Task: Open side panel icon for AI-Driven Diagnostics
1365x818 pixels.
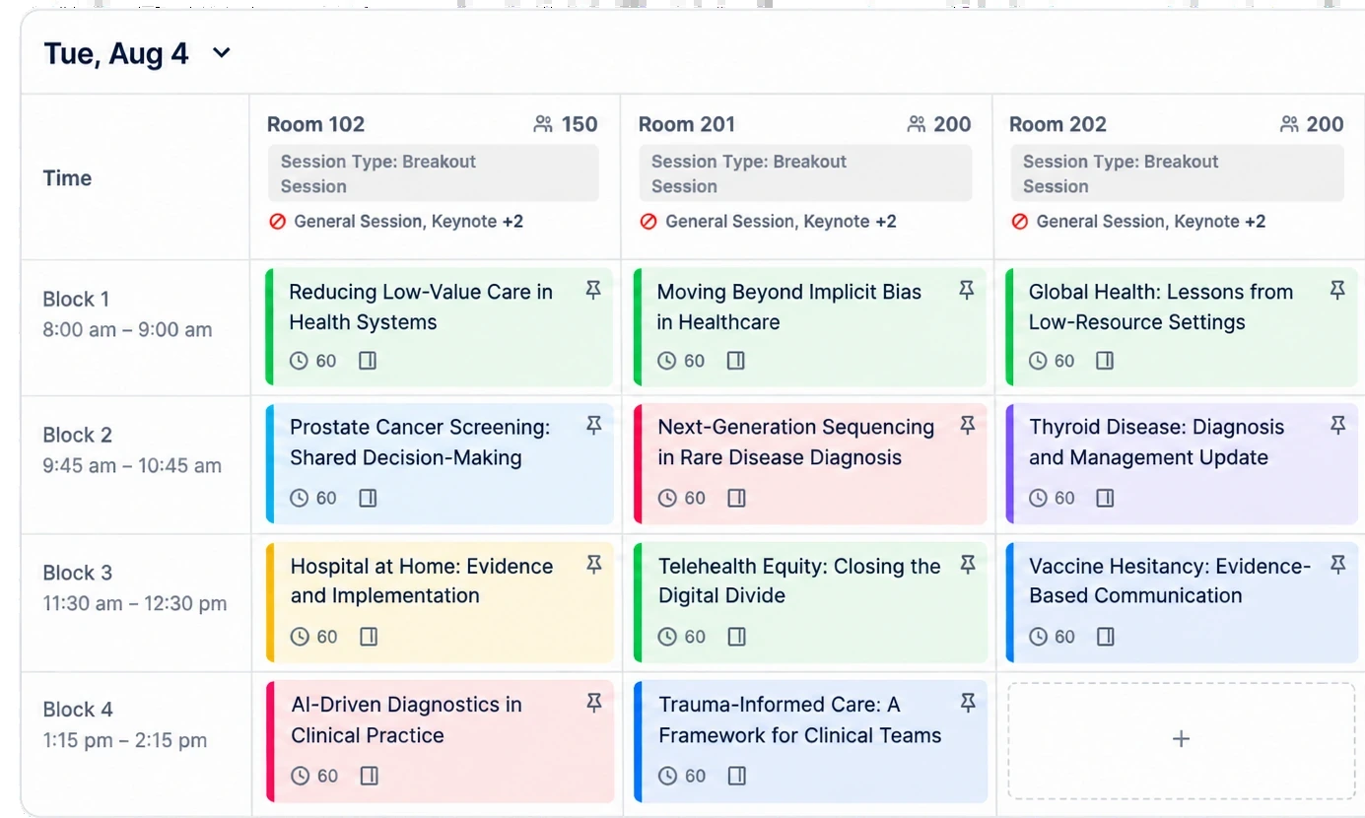Action: (x=370, y=777)
